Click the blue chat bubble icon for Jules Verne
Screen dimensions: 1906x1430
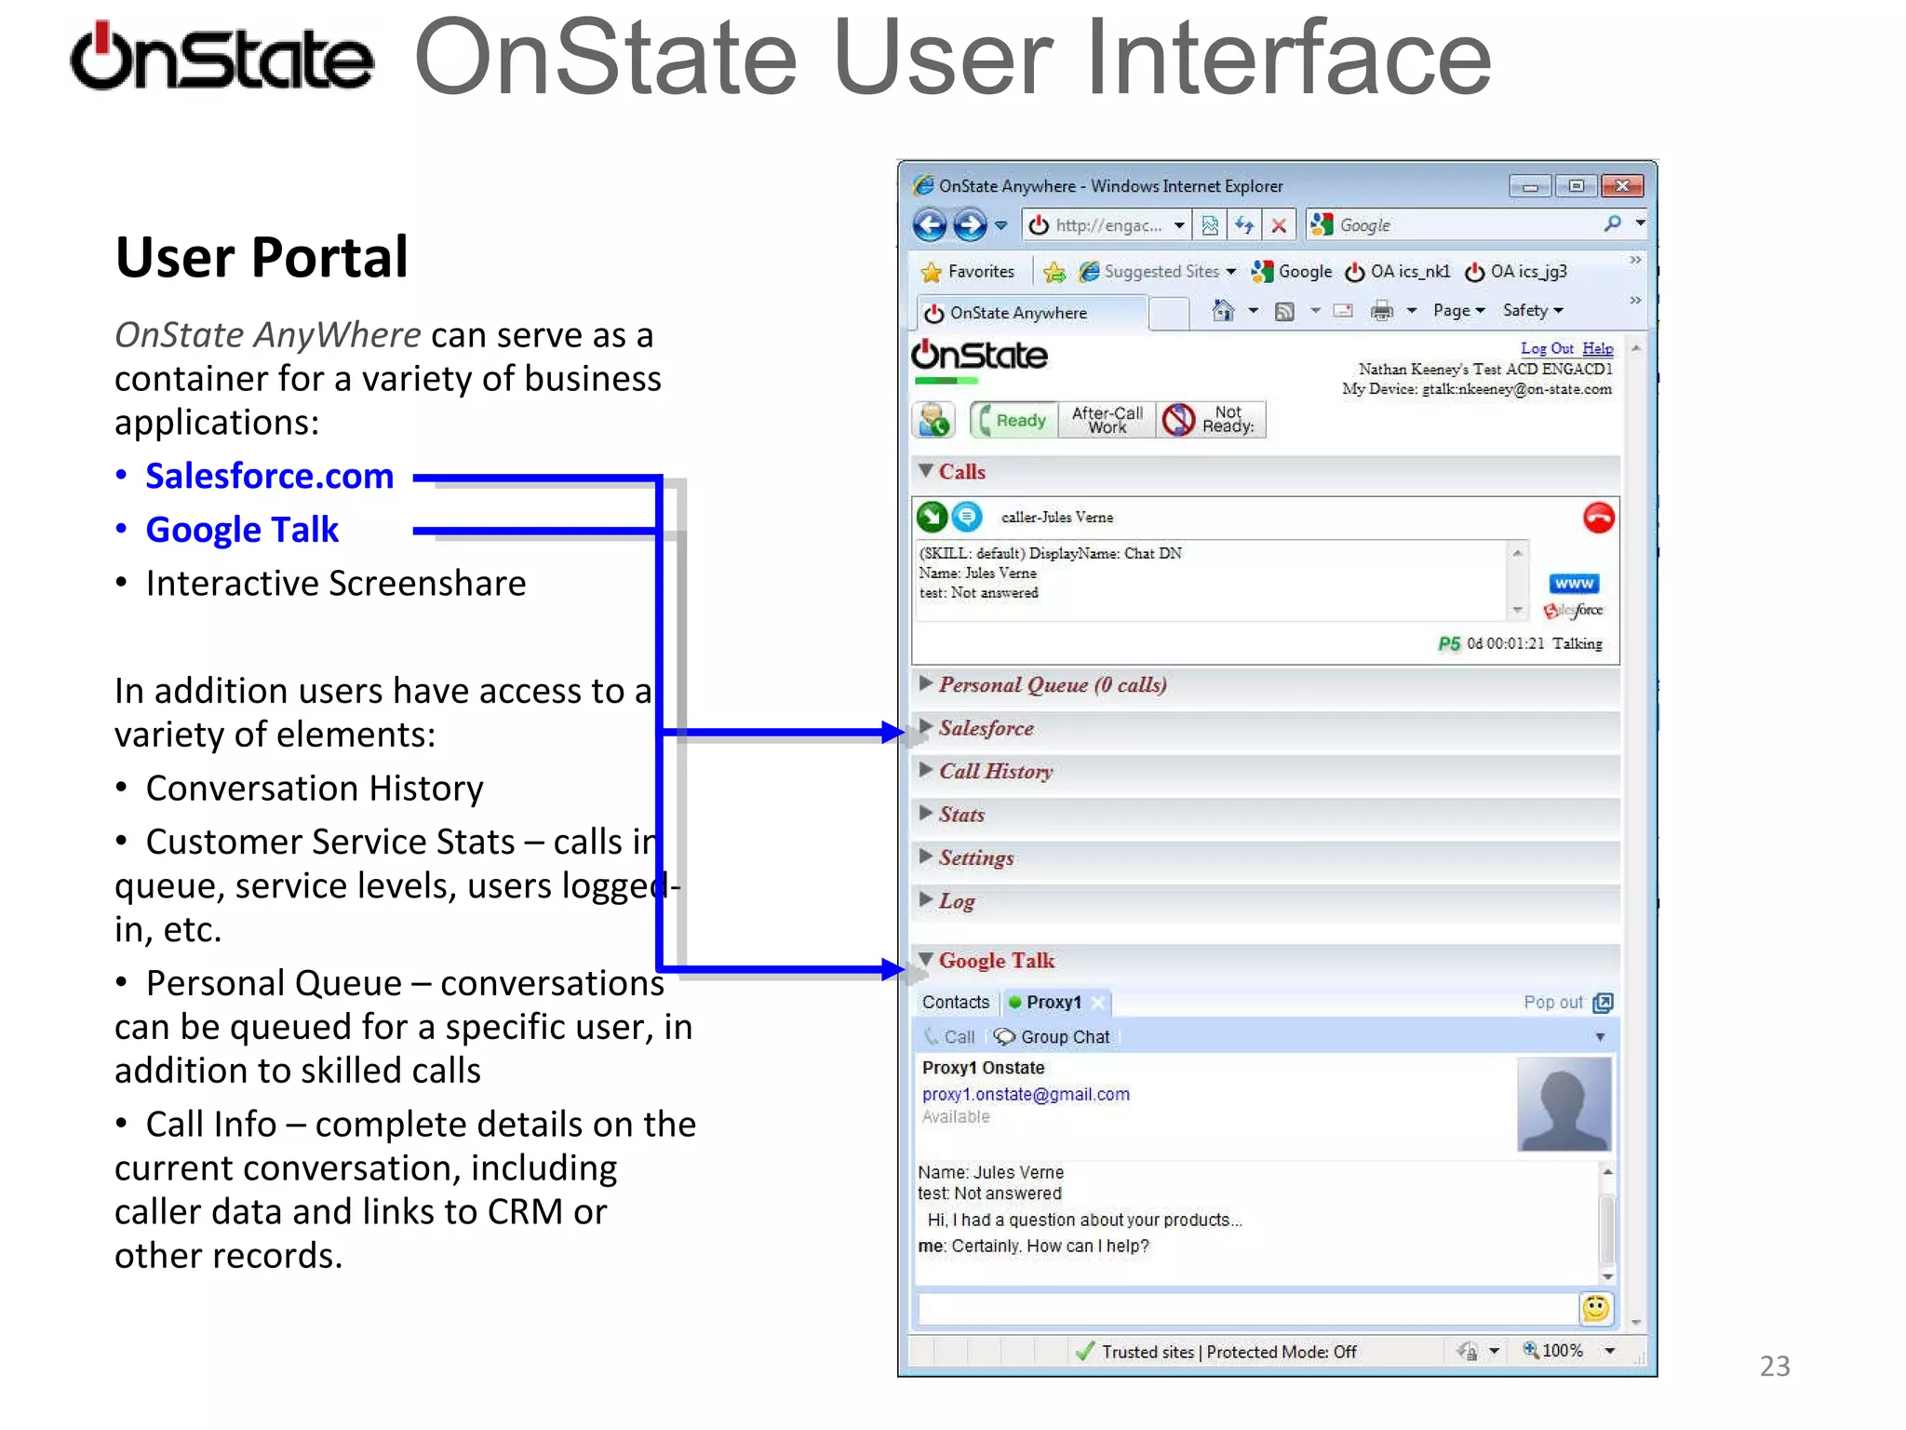tap(967, 516)
